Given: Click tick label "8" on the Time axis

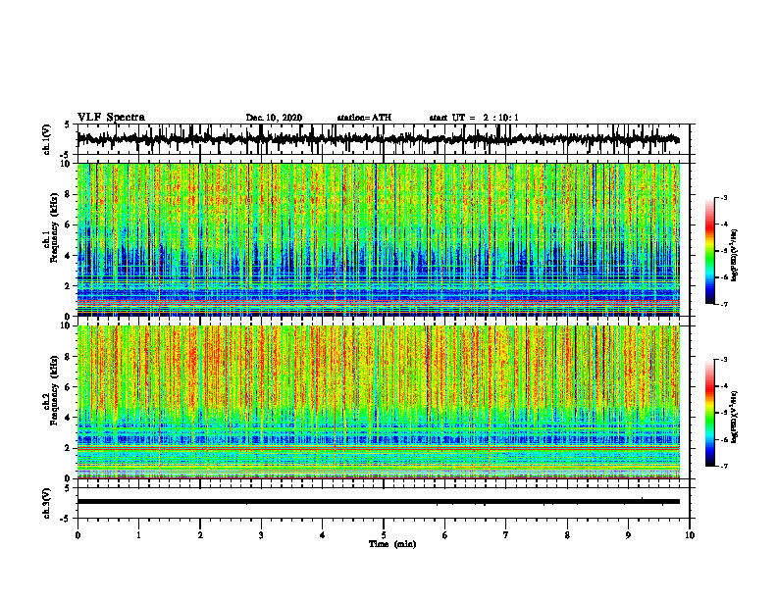Looking at the screenshot, I should click(x=567, y=535).
